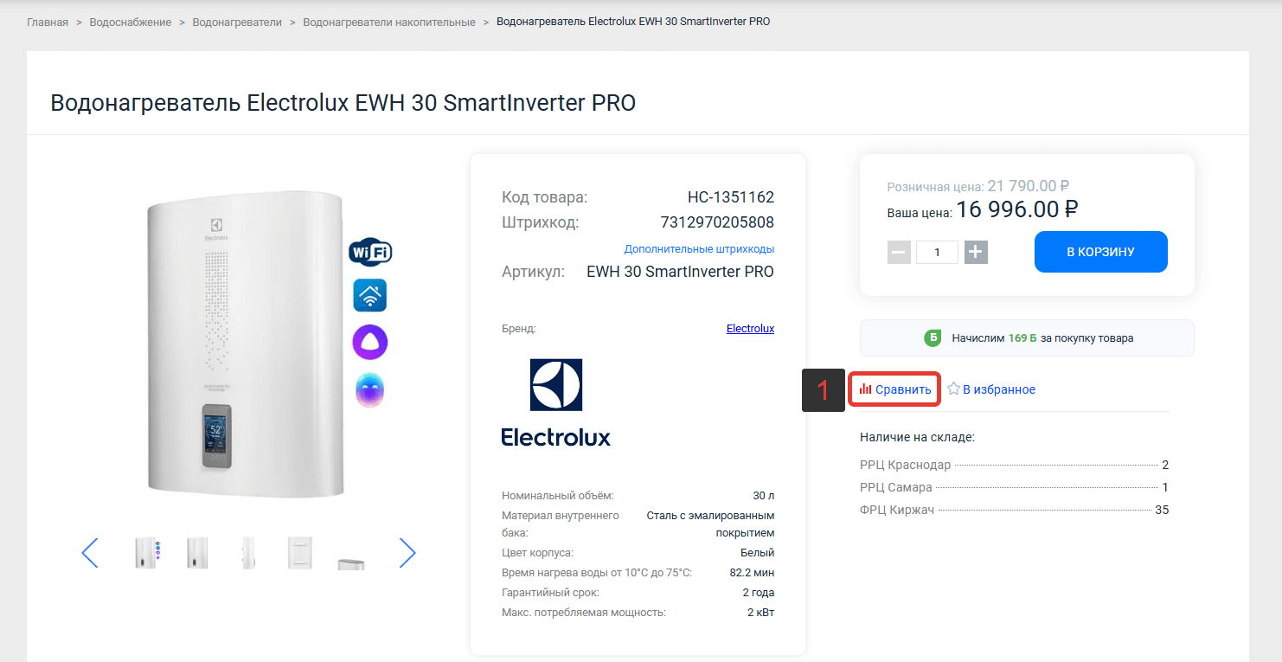Click the quantity input field
Image resolution: width=1282 pixels, height=662 pixels.
tap(938, 253)
